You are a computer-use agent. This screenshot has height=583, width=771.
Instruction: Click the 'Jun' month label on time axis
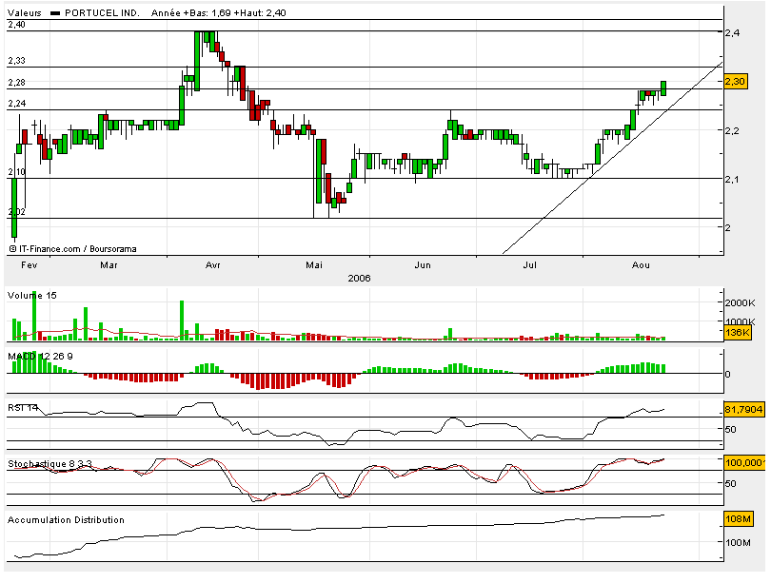(x=423, y=265)
